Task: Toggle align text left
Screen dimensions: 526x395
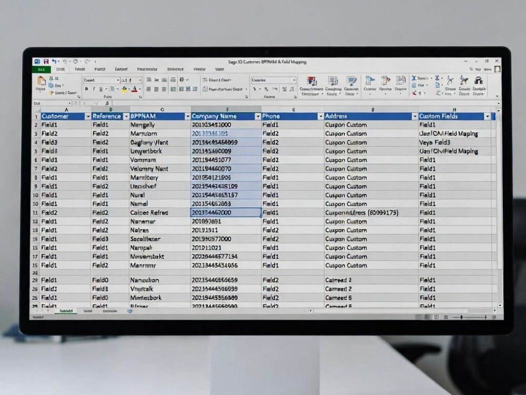Action: [149, 89]
